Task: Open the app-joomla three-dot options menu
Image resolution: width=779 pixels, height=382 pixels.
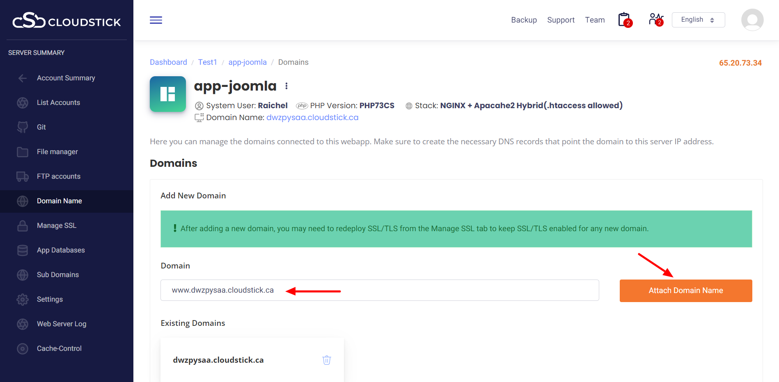Action: pyautogui.click(x=286, y=86)
